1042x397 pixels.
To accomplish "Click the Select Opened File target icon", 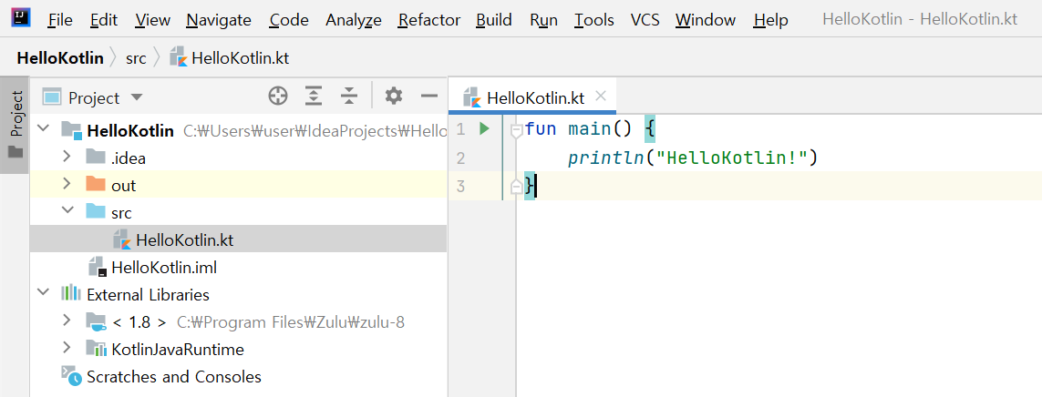I will tap(278, 97).
